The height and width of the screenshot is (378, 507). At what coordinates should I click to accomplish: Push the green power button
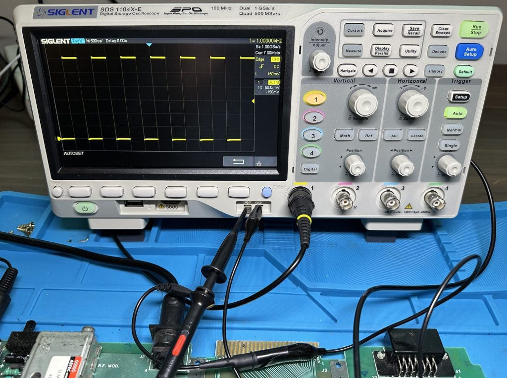point(85,209)
